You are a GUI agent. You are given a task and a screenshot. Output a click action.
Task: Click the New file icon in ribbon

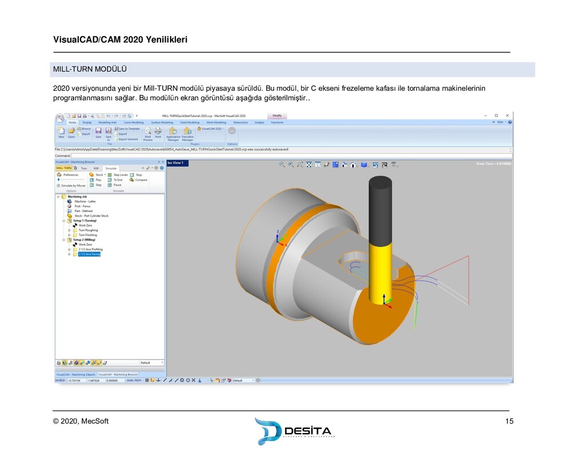61,132
